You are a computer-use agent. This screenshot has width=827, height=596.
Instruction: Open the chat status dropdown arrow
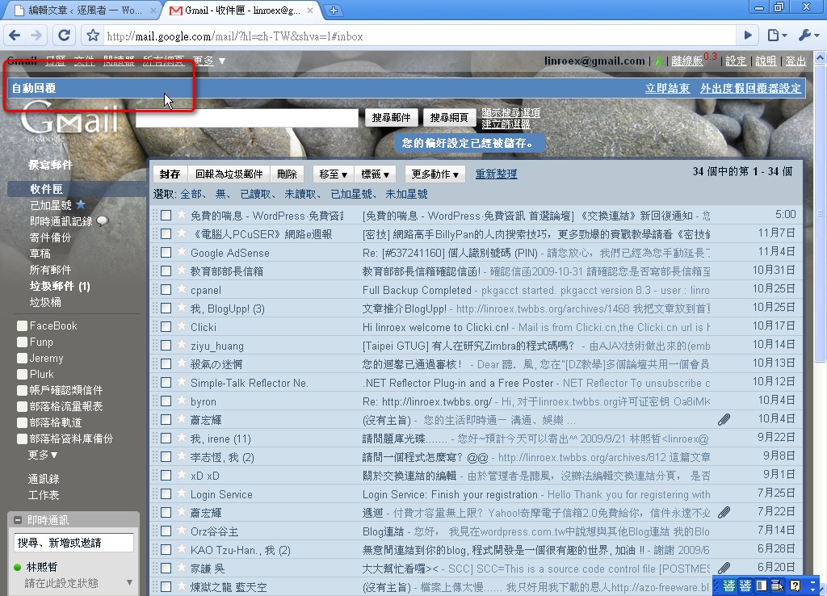click(129, 583)
